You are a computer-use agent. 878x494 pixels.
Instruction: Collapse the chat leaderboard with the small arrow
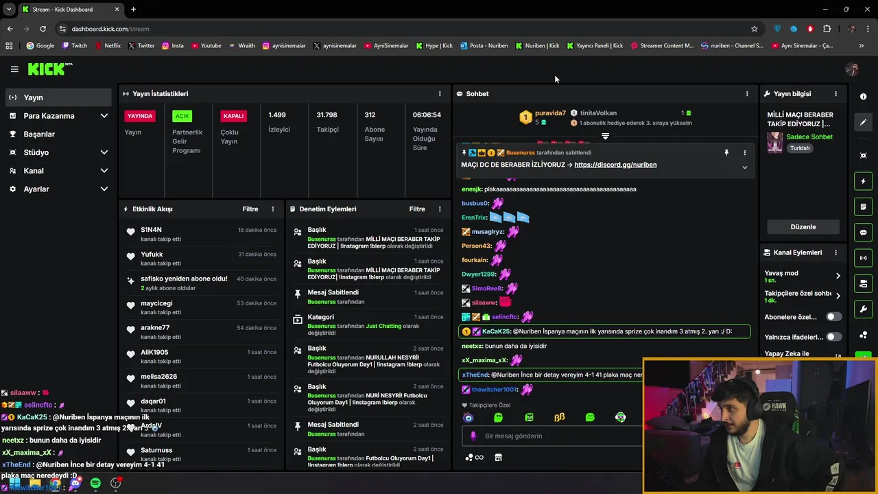pos(605,137)
